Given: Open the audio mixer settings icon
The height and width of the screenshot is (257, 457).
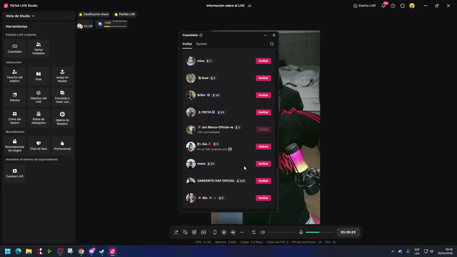Looking at the screenshot, I should (x=253, y=232).
